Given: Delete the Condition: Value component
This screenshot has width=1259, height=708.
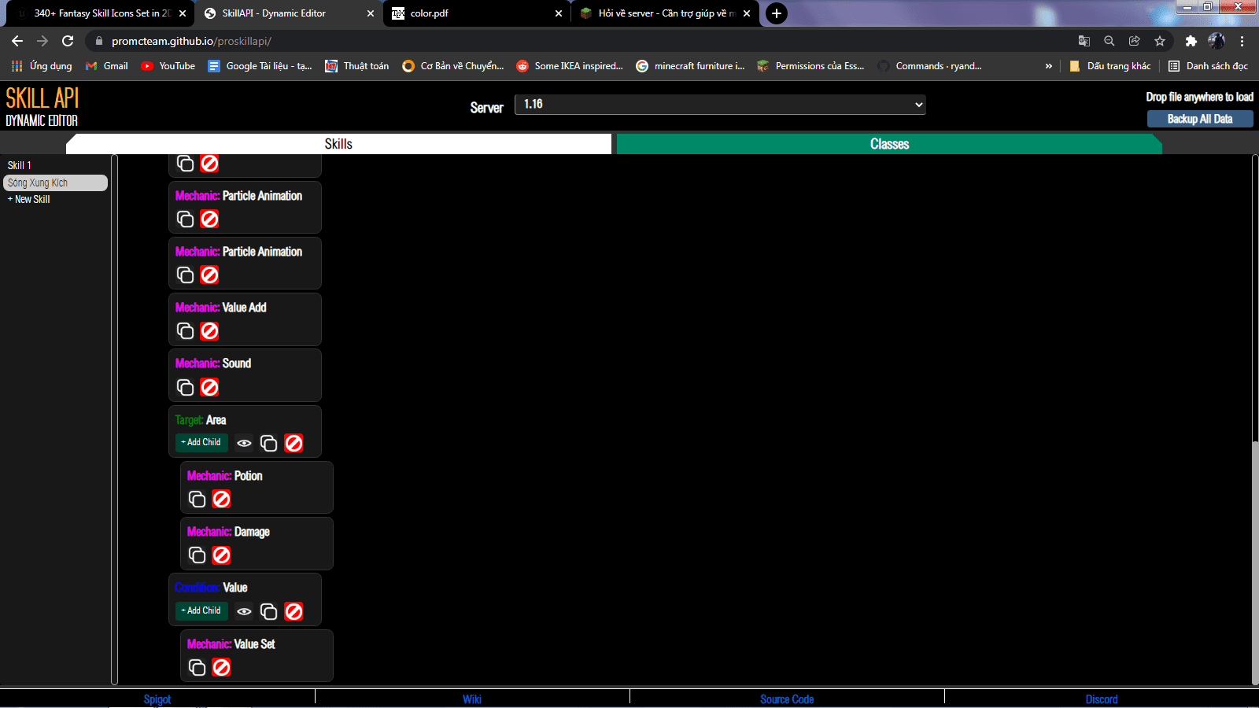Looking at the screenshot, I should tap(294, 611).
